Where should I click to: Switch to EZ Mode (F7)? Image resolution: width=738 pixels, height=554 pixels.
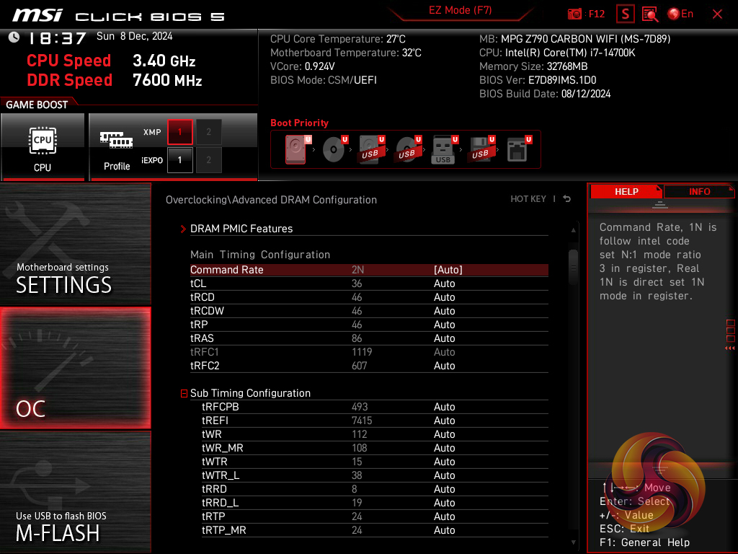click(460, 10)
